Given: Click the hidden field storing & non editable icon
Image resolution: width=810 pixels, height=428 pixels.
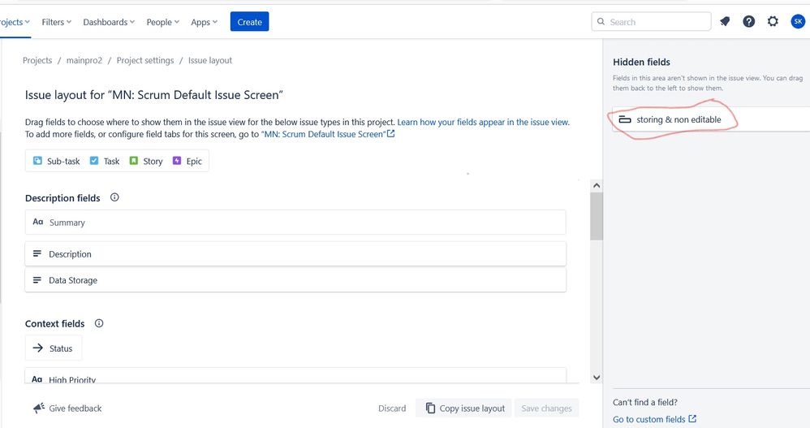Looking at the screenshot, I should pyautogui.click(x=625, y=119).
